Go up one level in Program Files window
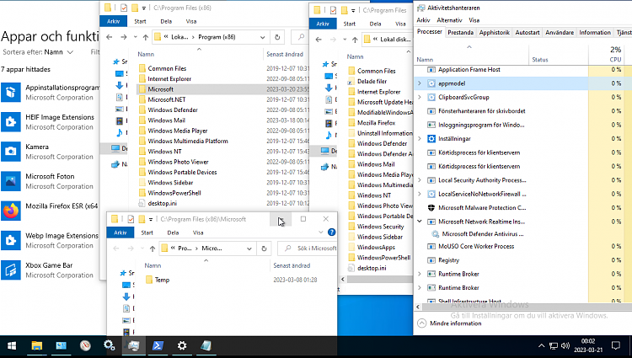Image resolution: width=632 pixels, height=358 pixels. (355, 40)
